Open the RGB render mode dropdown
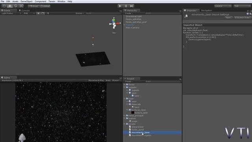The width and height of the screenshot is (252, 142). pyautogui.click(x=29, y=13)
